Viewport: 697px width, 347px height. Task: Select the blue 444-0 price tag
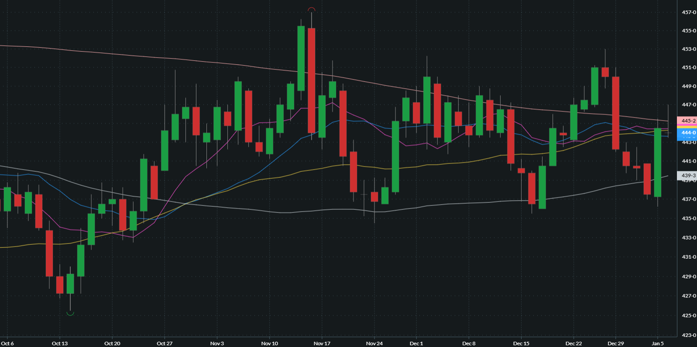tap(687, 132)
